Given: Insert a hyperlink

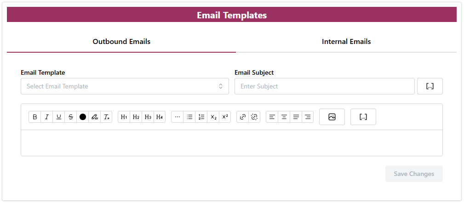Looking at the screenshot, I should click(x=243, y=117).
